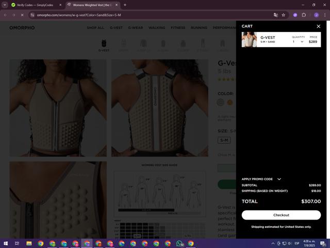330x248 pixels.
Task: Open the Chrome three-dot menu
Action: coord(325,15)
